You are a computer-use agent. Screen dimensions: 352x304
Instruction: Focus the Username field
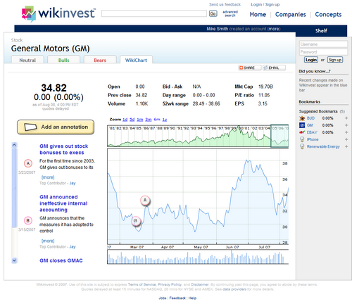323,44
